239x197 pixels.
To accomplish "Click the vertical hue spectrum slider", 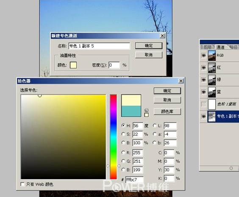I will point(114,137).
